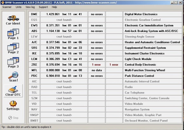Open Page 3 of units
The width and height of the screenshot is (184, 130).
point(13,62)
